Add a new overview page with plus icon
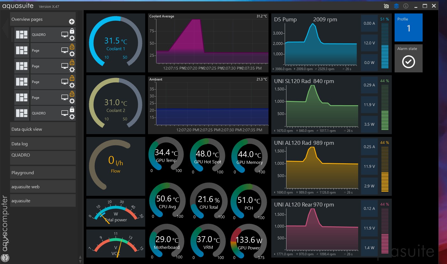This screenshot has height=264, width=447. pyautogui.click(x=72, y=22)
